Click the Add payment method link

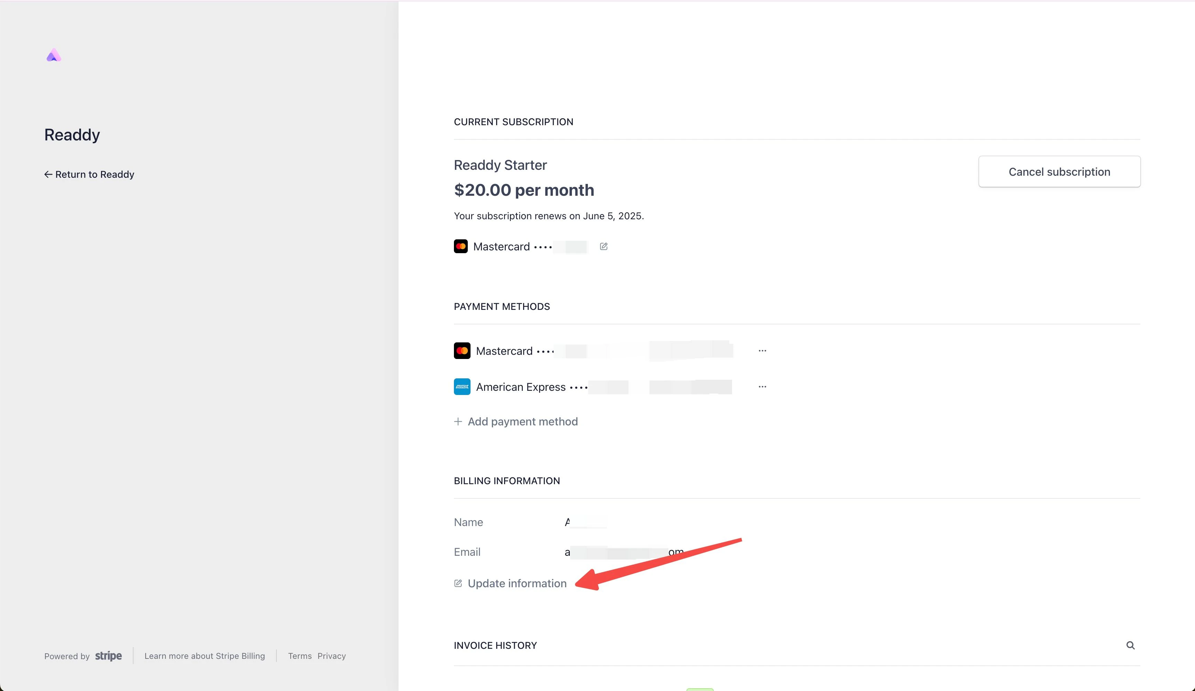pyautogui.click(x=522, y=421)
